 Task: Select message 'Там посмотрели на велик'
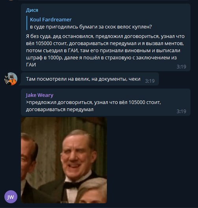point(83,79)
